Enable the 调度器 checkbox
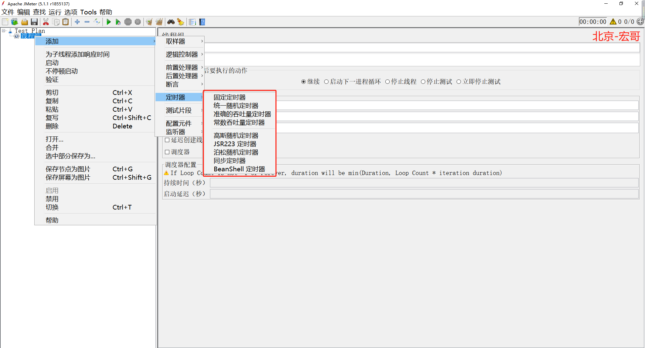 point(167,152)
